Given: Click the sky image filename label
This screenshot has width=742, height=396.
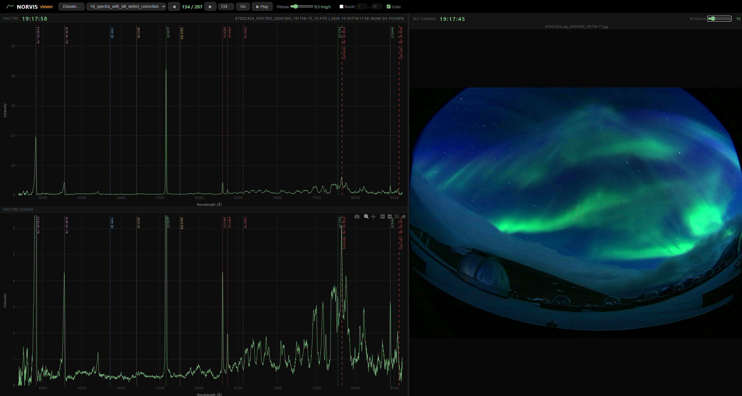Looking at the screenshot, I should [x=576, y=27].
